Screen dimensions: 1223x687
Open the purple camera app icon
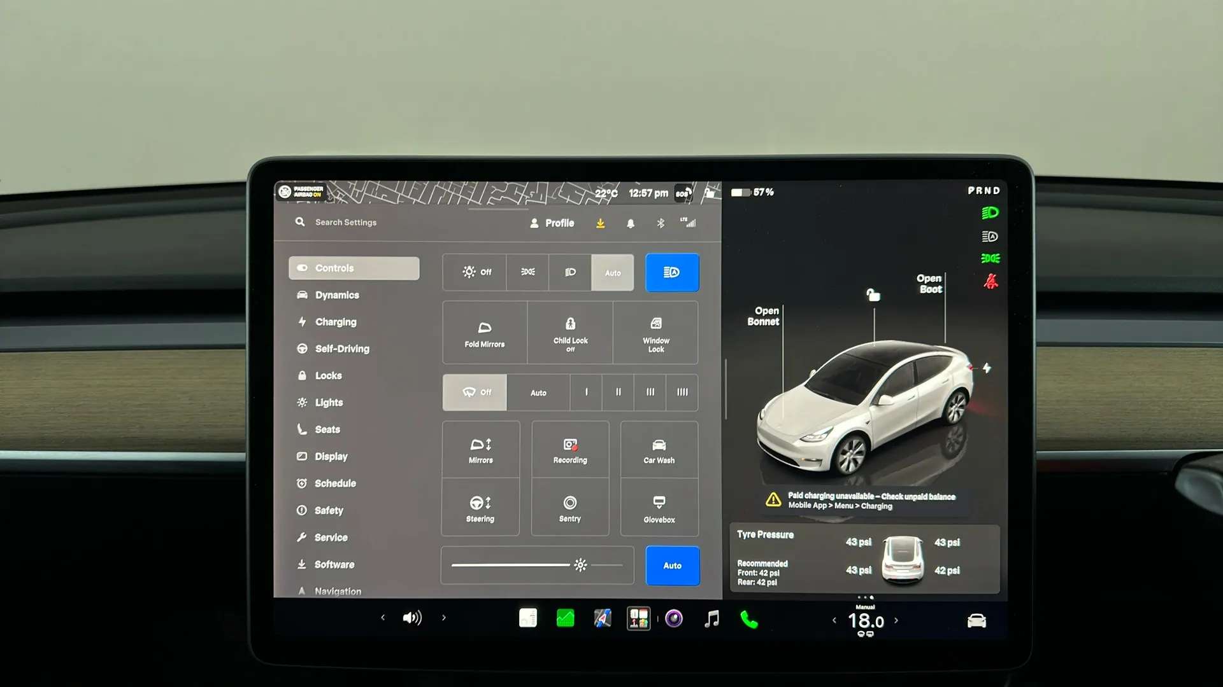point(674,618)
